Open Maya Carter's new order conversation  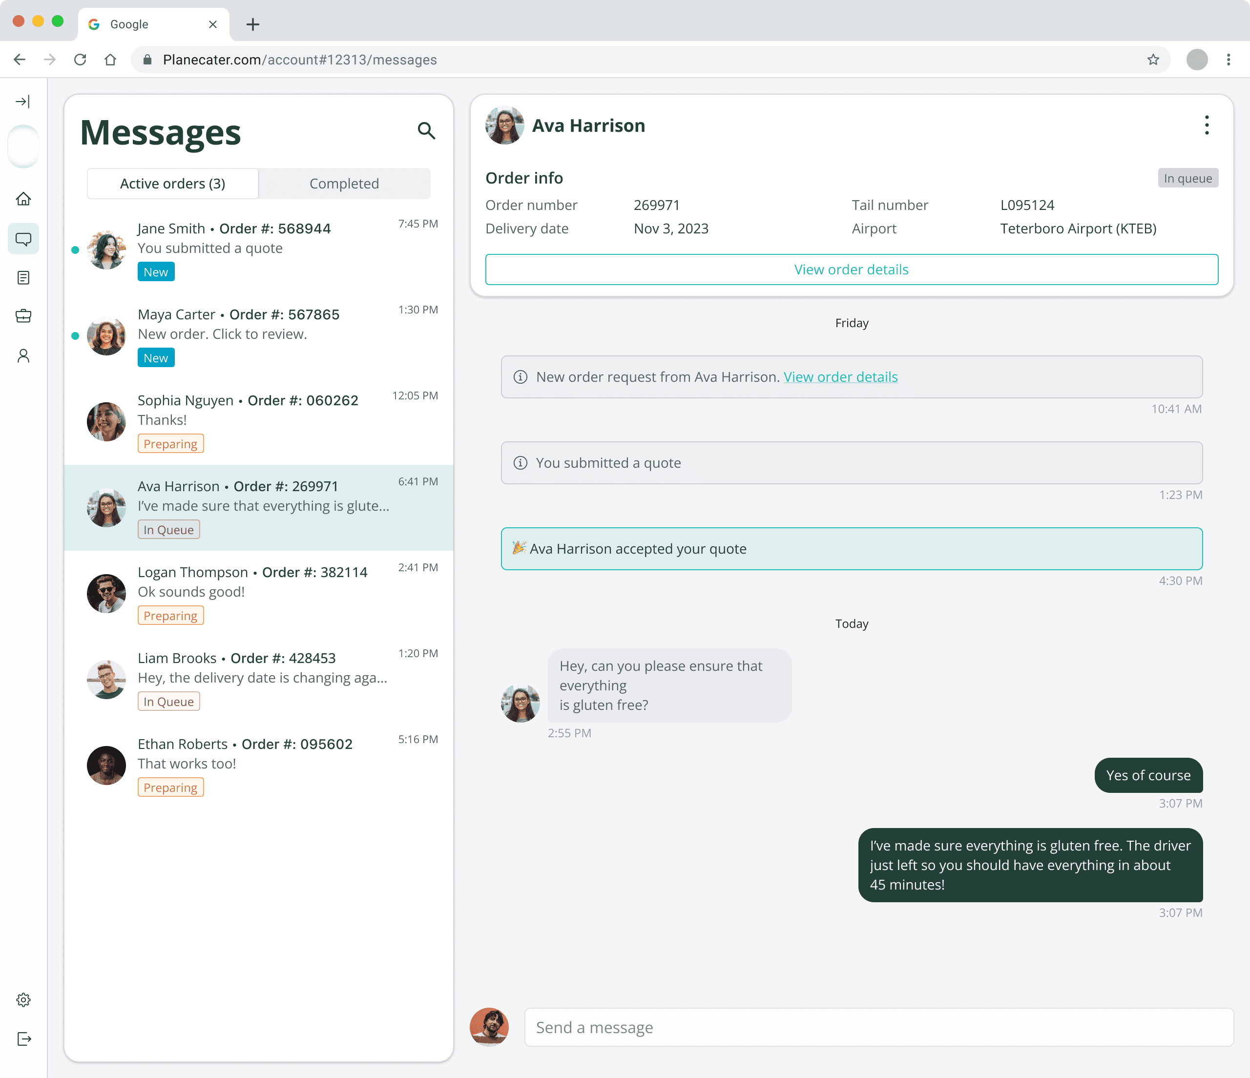coord(259,335)
